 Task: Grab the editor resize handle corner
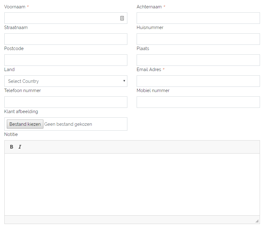point(257,221)
